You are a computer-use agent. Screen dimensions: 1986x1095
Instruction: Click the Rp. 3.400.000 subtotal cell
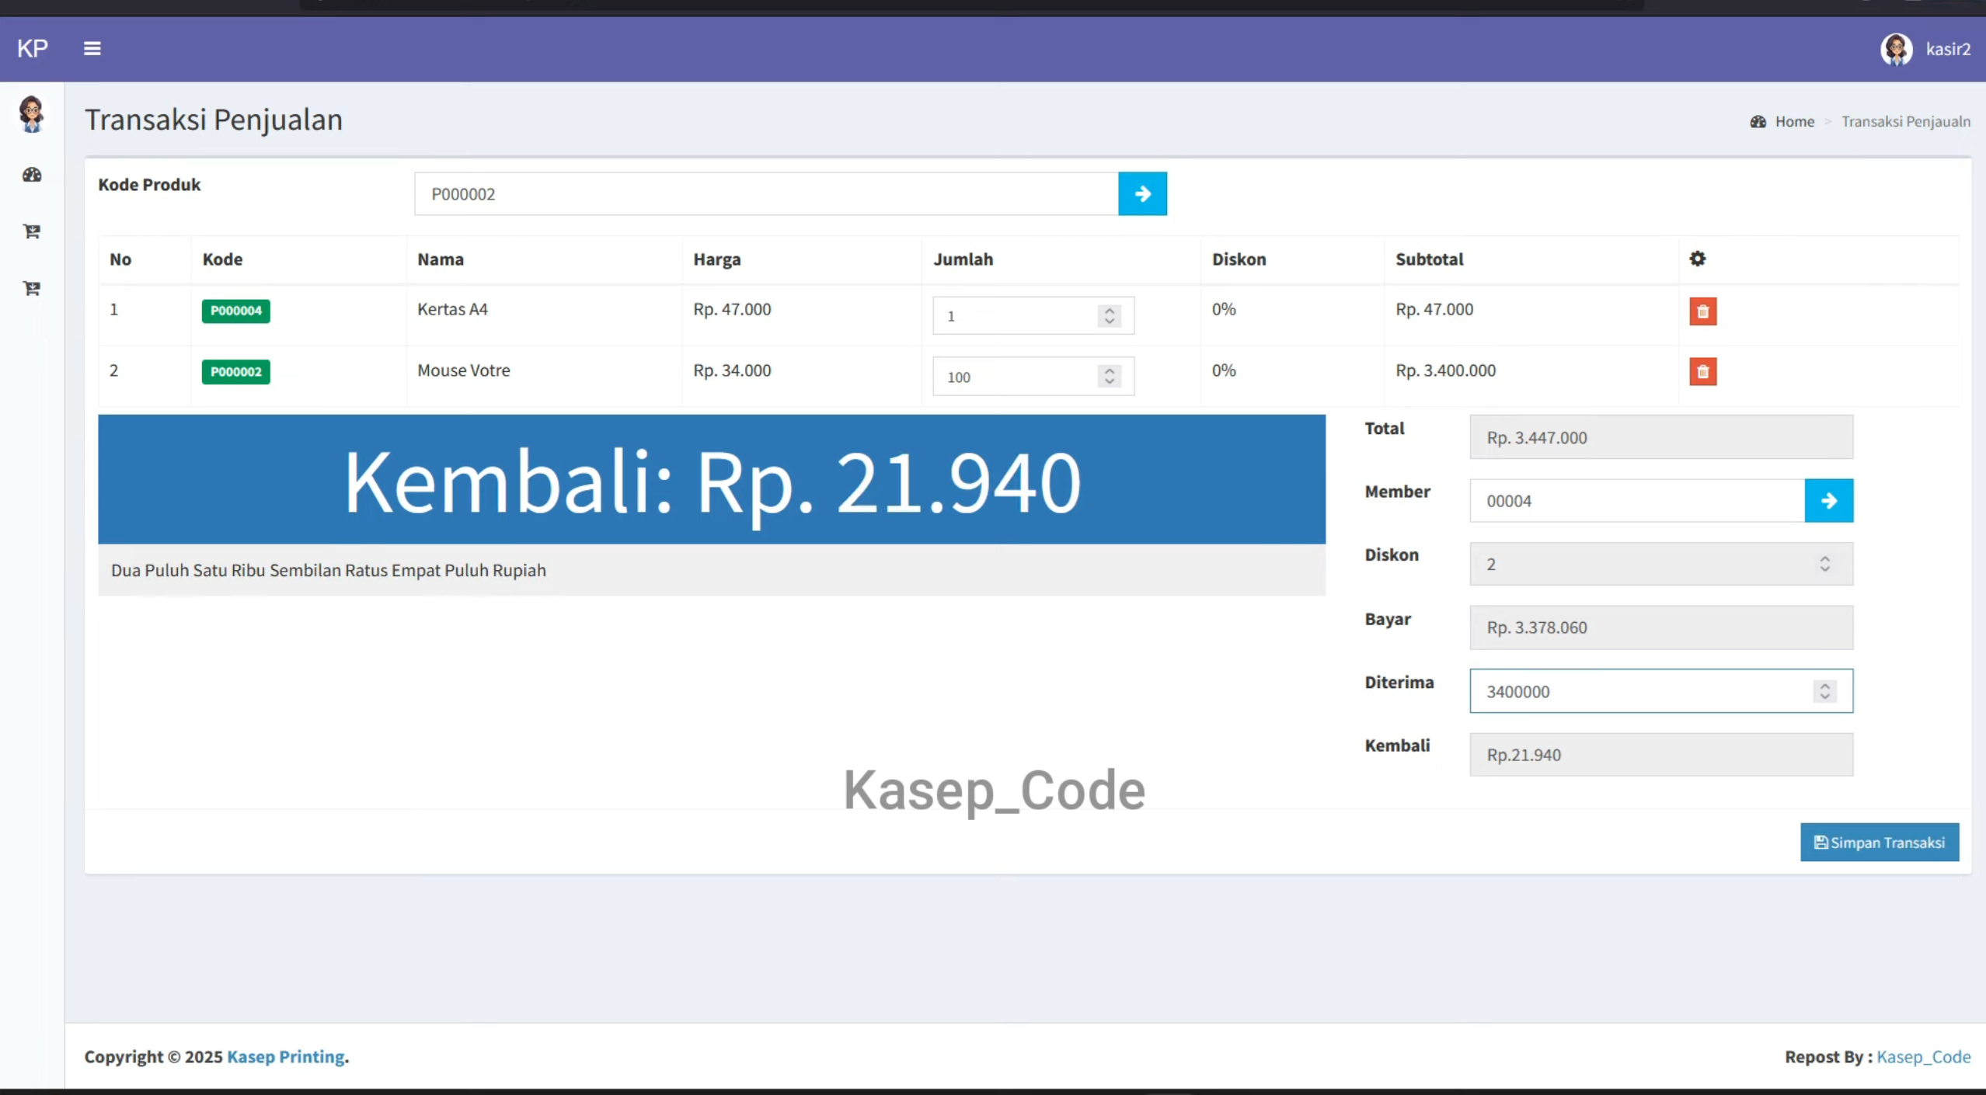coord(1445,370)
